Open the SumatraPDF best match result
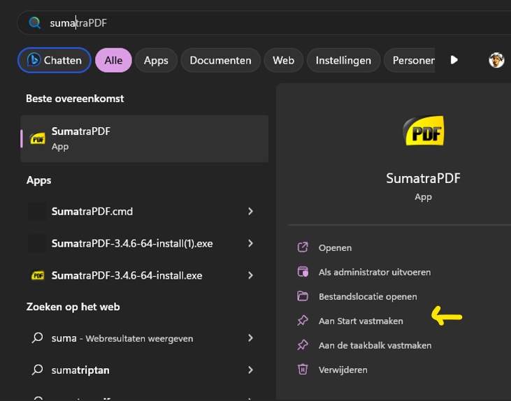Image resolution: width=511 pixels, height=401 pixels. tap(144, 138)
